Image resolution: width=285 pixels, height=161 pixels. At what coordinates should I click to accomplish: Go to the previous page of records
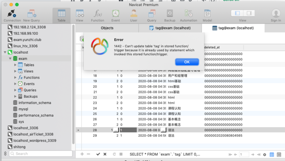[236, 155]
